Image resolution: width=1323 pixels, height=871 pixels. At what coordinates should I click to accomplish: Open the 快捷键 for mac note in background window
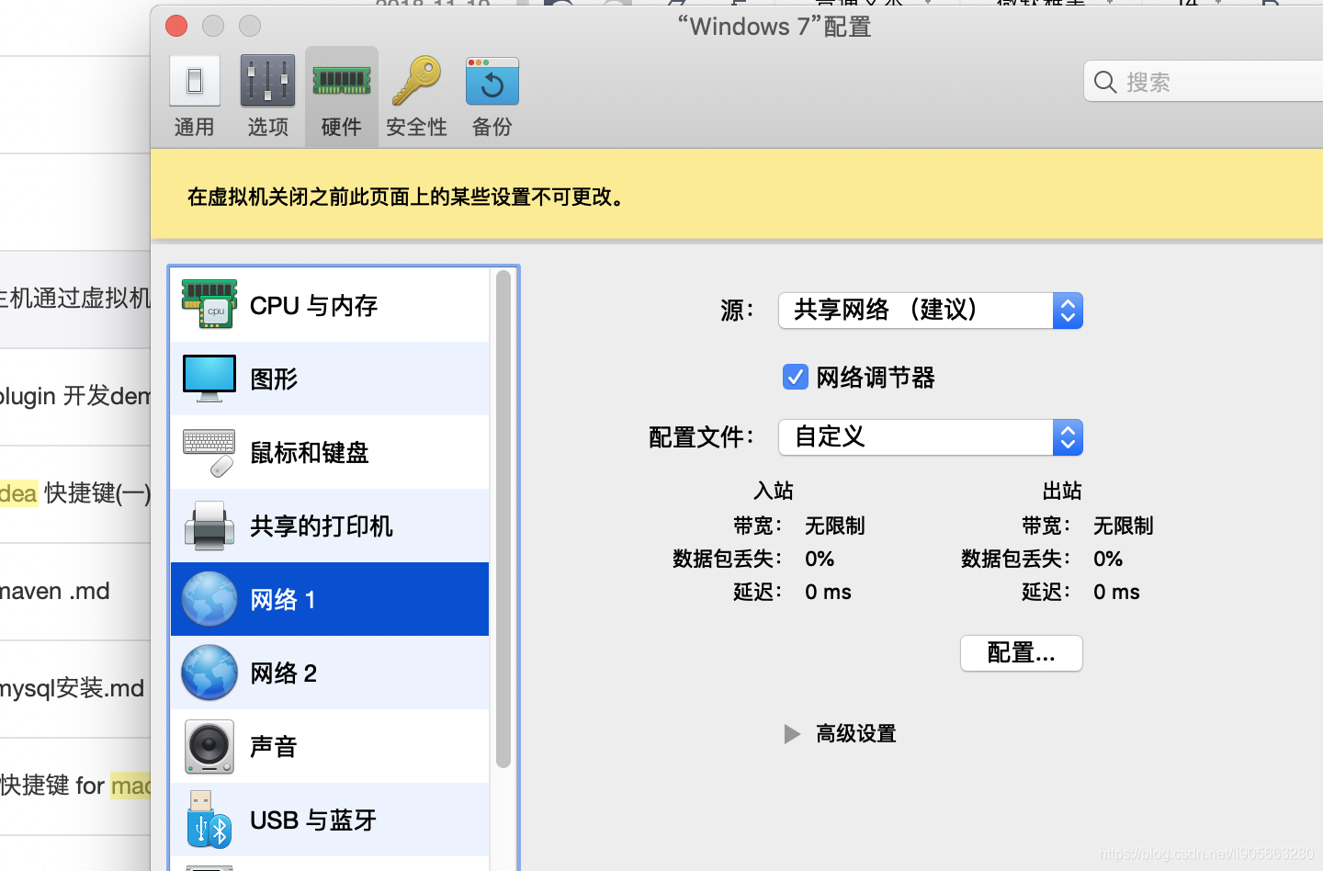coord(75,786)
